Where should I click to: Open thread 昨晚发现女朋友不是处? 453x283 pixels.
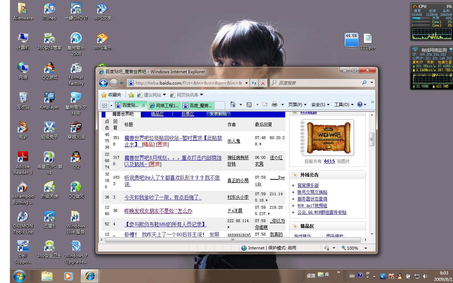tap(158, 211)
